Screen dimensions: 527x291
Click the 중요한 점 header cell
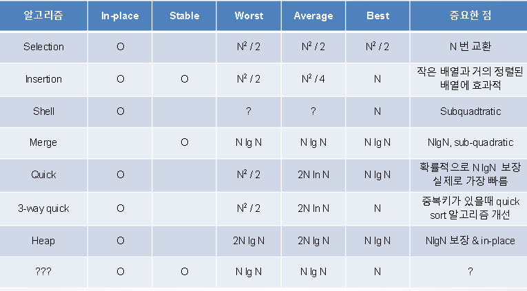[x=471, y=16]
